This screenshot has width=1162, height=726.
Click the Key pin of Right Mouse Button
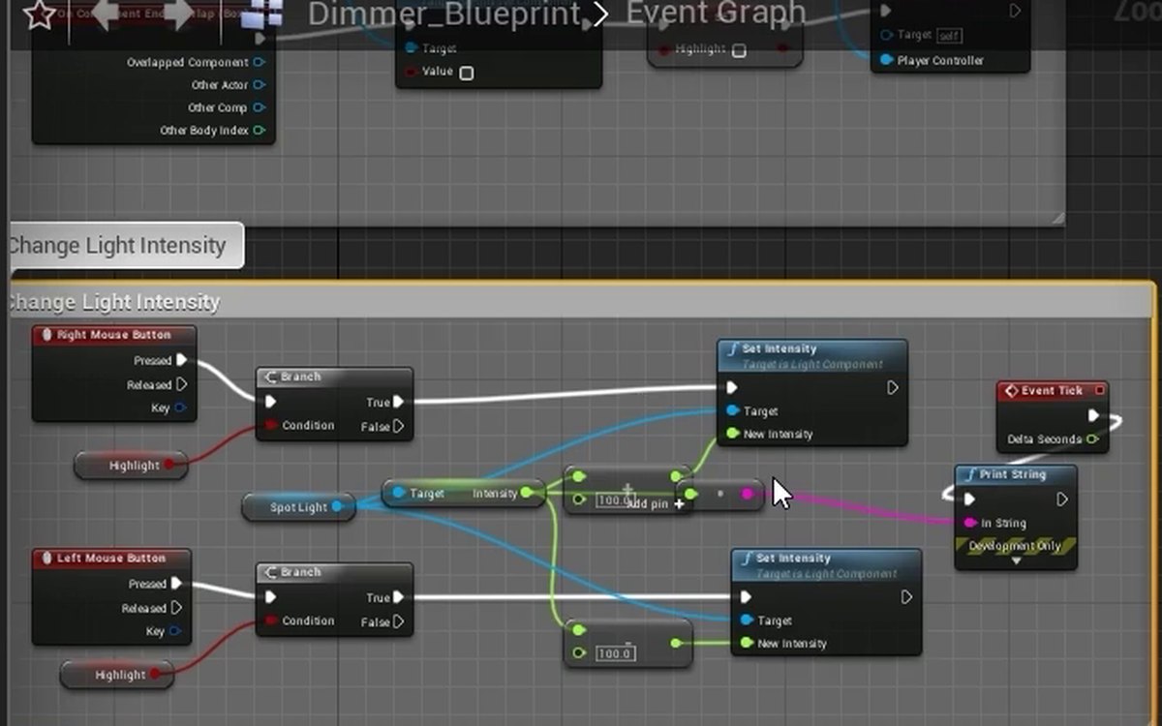[179, 408]
